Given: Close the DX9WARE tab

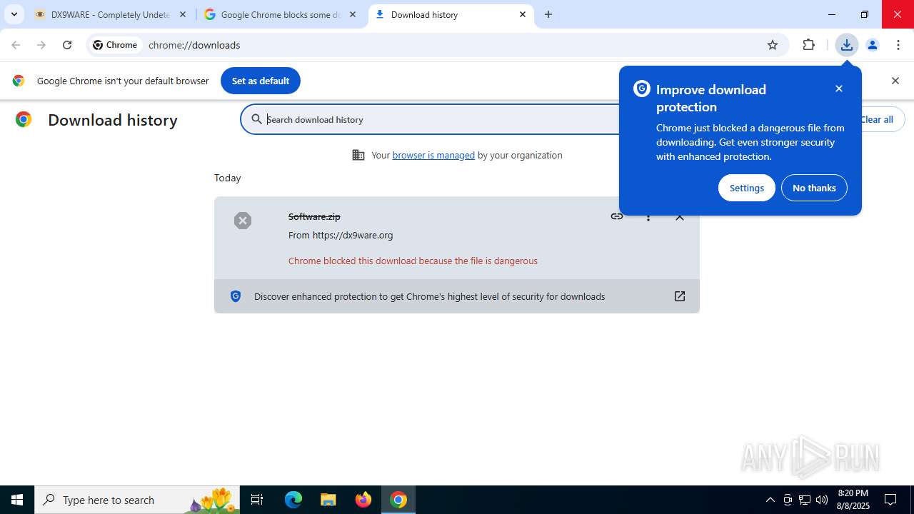Looking at the screenshot, I should coord(183,14).
